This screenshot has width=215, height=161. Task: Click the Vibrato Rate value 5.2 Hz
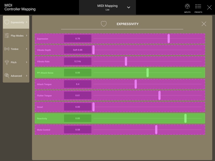click(78, 61)
